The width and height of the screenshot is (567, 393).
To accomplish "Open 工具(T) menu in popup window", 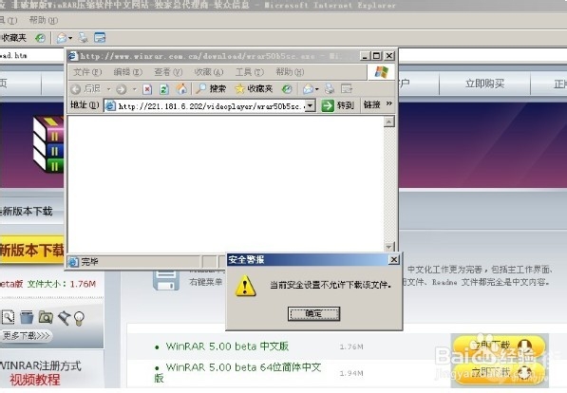I will click(x=250, y=72).
